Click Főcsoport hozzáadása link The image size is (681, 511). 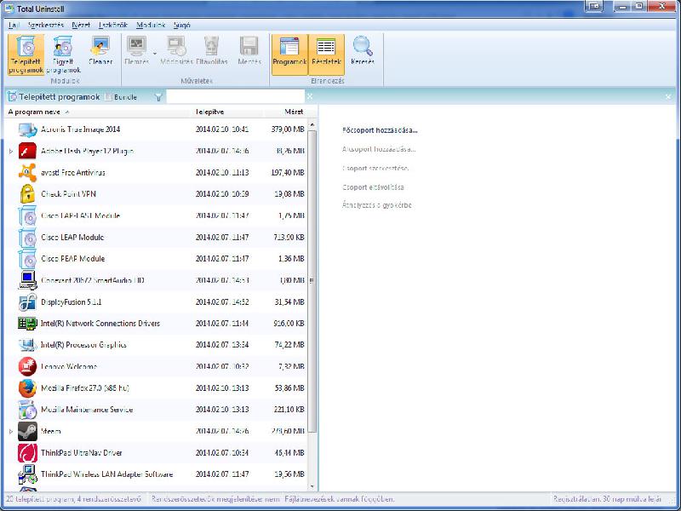pyautogui.click(x=380, y=130)
